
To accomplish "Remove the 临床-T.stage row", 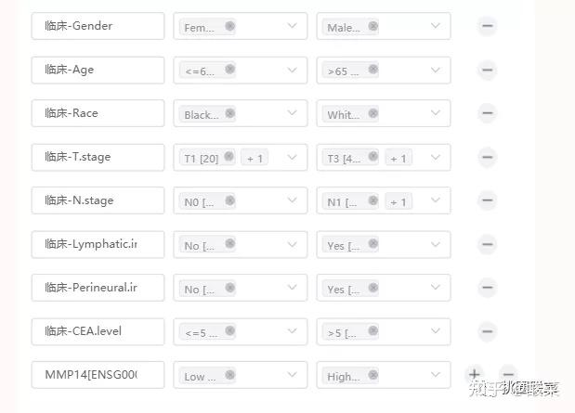I will click(487, 157).
